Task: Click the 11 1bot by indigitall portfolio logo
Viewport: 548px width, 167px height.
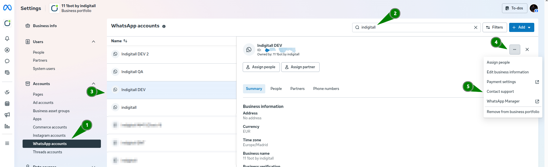Action: click(x=54, y=8)
